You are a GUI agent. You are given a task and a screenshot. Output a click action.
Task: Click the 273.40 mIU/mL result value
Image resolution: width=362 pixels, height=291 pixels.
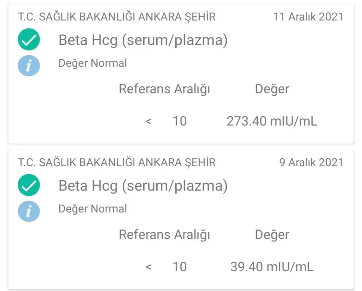(x=272, y=121)
